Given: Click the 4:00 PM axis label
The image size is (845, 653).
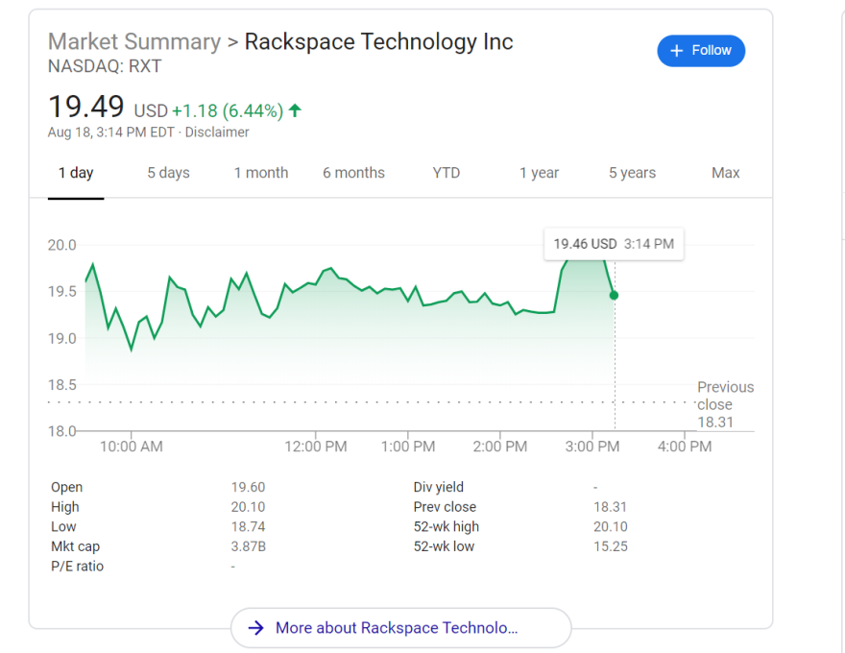Looking at the screenshot, I should tap(685, 447).
